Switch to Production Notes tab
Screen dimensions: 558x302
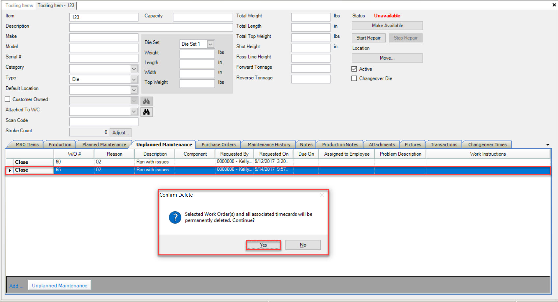[340, 144]
